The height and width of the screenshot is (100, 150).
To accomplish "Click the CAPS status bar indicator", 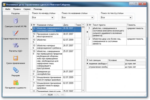I will [x=44, y=95].
